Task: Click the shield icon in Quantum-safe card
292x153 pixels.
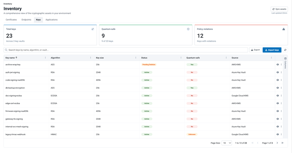Action: (188, 29)
